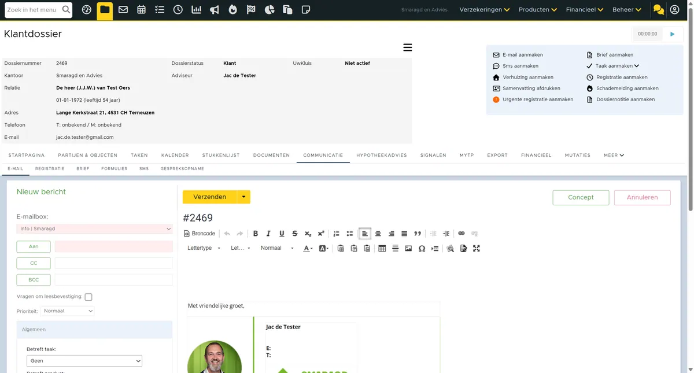694x373 pixels.
Task: Switch to the Hypotheekadvies tab
Action: (x=382, y=156)
